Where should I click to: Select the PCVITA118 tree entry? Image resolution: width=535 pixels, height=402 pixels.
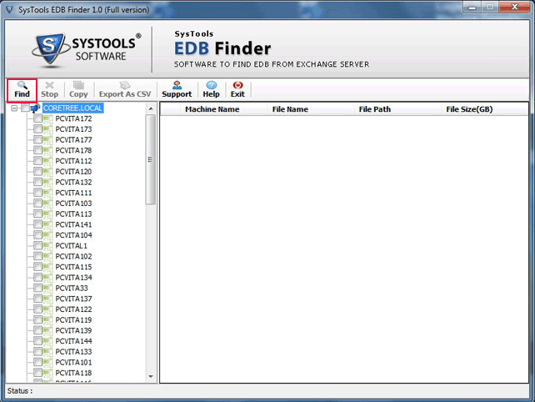(x=73, y=373)
